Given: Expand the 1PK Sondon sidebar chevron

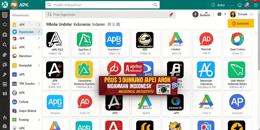Looking at the screenshot, I should 39,84.
